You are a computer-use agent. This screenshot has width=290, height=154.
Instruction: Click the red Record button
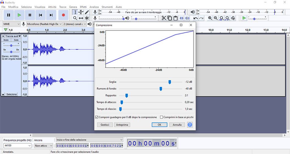63,15
